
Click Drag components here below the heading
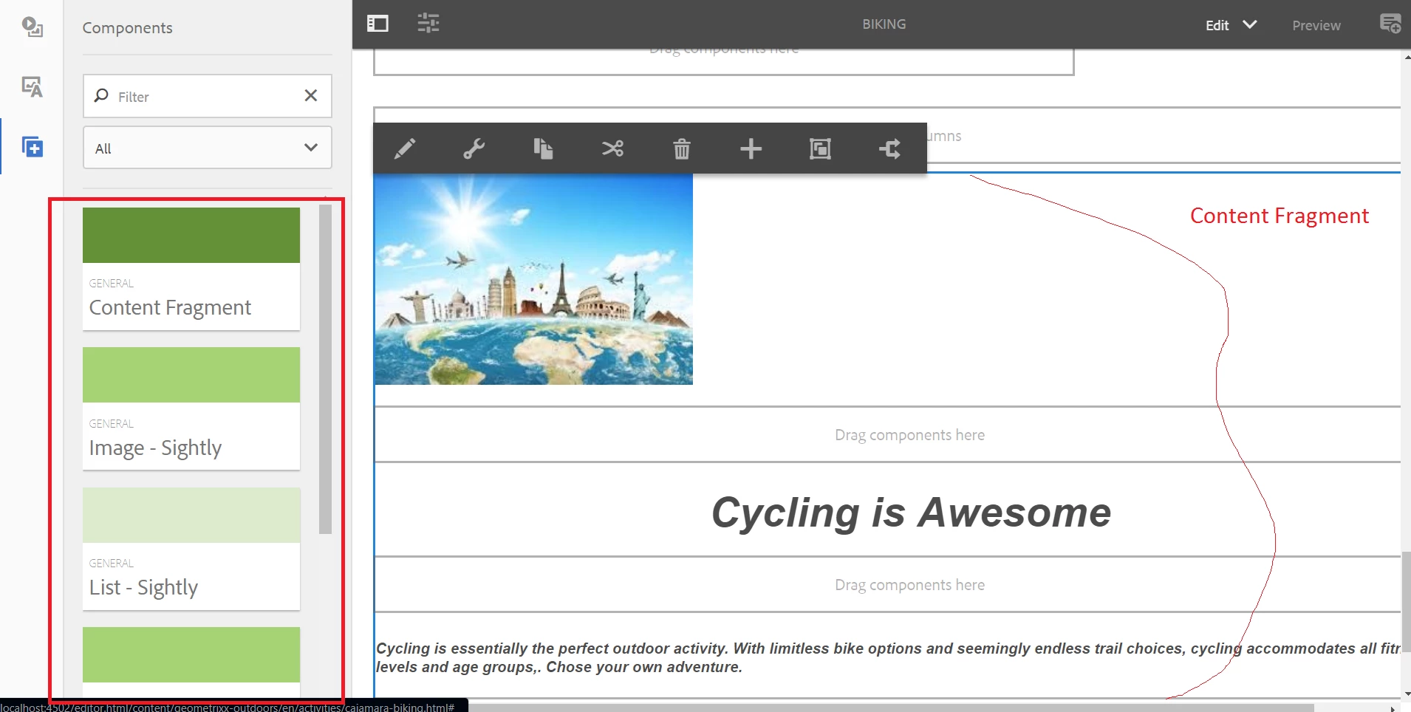pos(909,585)
